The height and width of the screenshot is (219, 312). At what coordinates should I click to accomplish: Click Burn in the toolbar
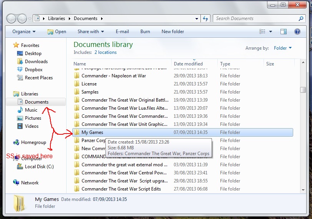coord(145,32)
